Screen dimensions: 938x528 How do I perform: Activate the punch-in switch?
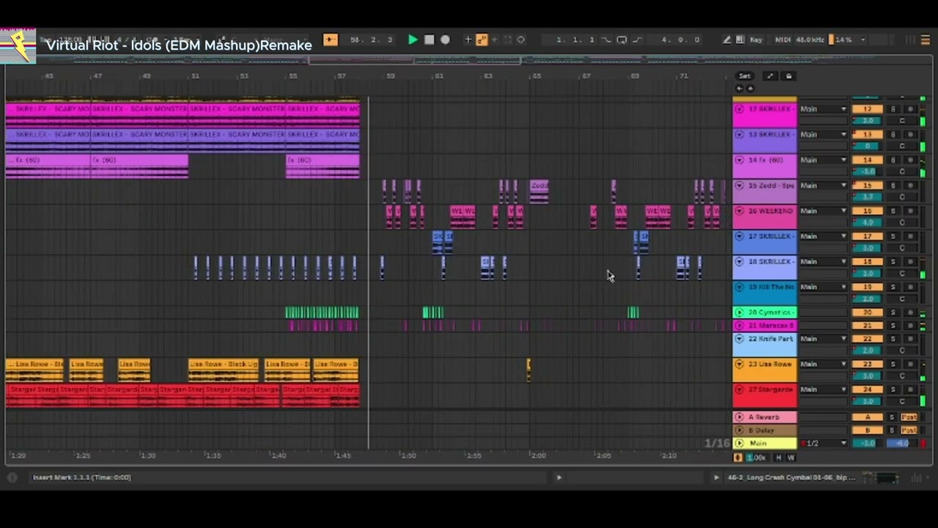click(x=607, y=40)
